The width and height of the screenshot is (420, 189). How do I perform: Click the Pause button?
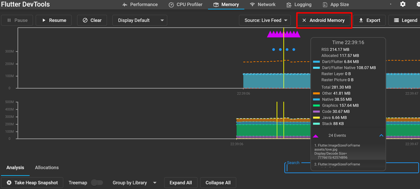(x=17, y=20)
